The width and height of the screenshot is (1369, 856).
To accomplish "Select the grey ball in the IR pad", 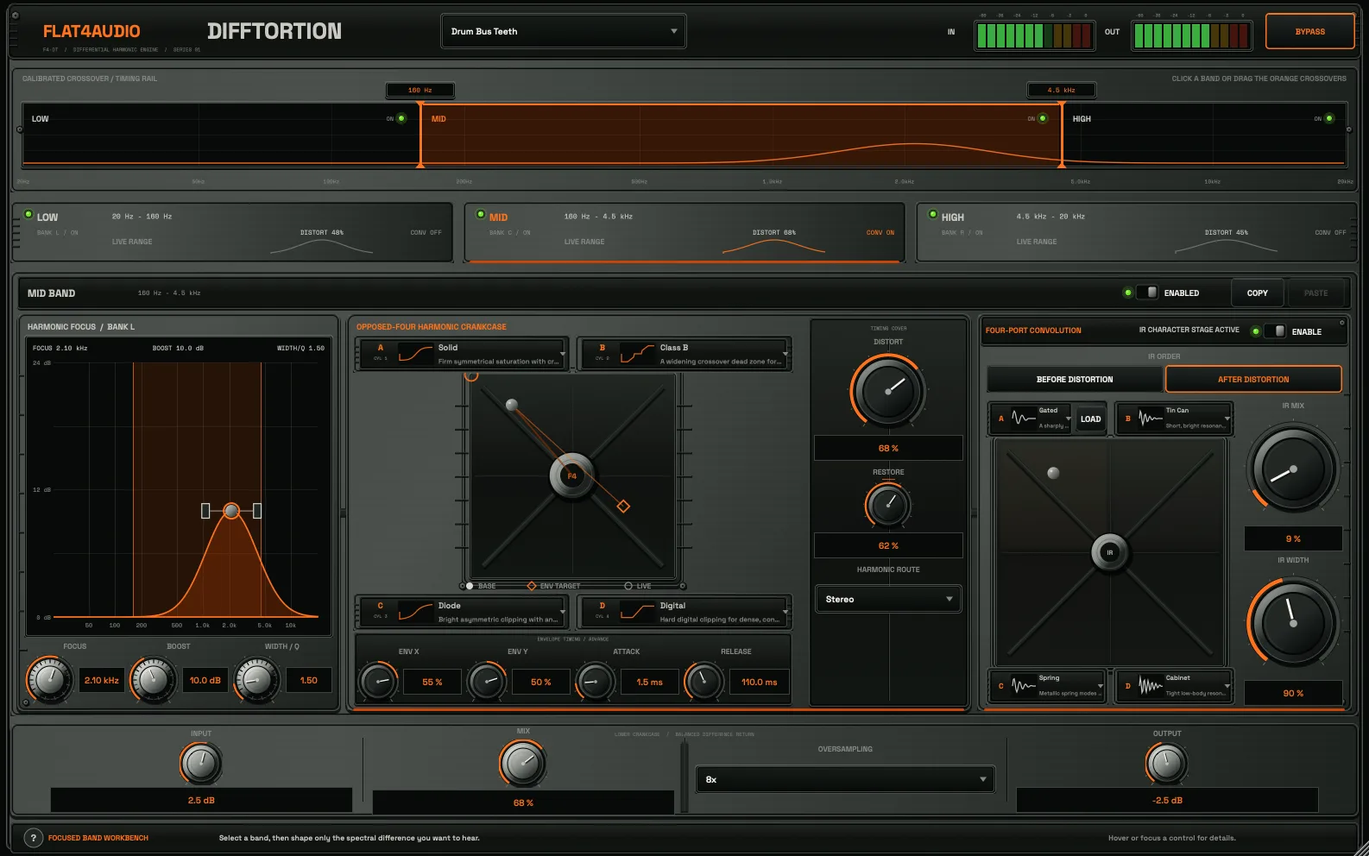I will pos(1053,473).
